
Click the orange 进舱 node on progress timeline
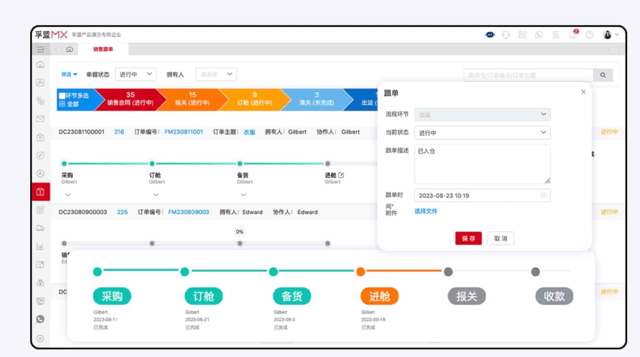(360, 272)
